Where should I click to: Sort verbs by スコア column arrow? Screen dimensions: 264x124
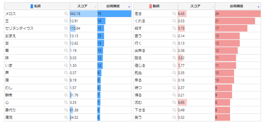pos(213,7)
